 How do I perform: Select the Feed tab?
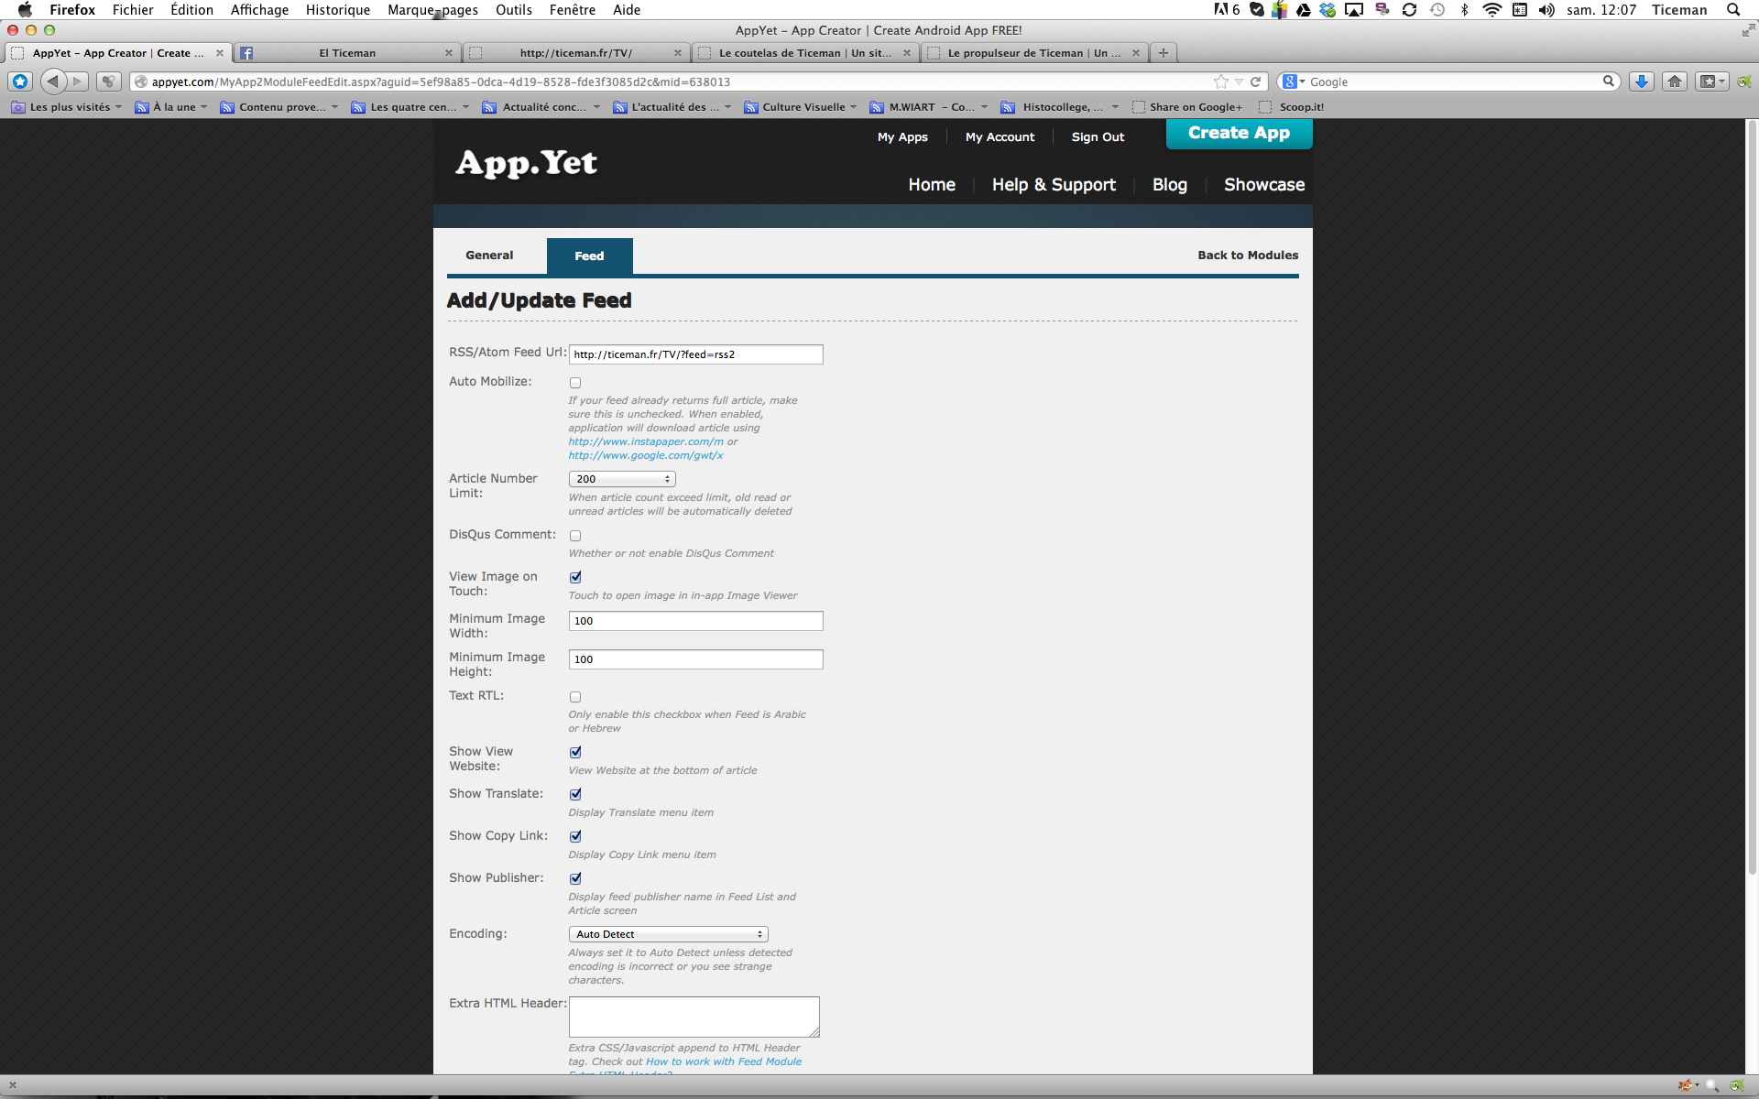[589, 256]
